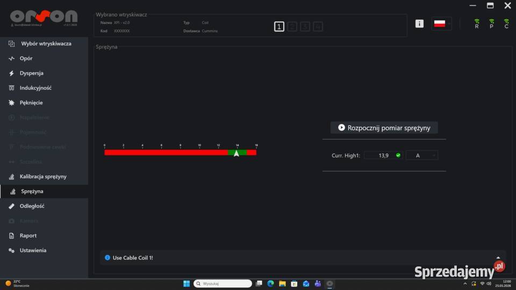Select injector slot number 4
516x290 pixels.
(x=318, y=26)
